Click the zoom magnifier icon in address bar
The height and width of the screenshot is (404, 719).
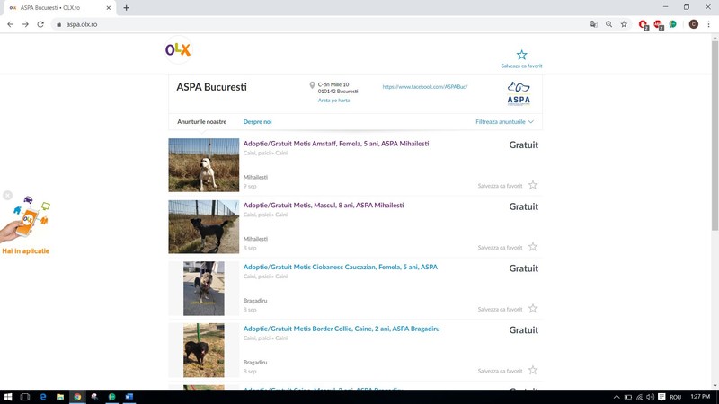(x=608, y=24)
